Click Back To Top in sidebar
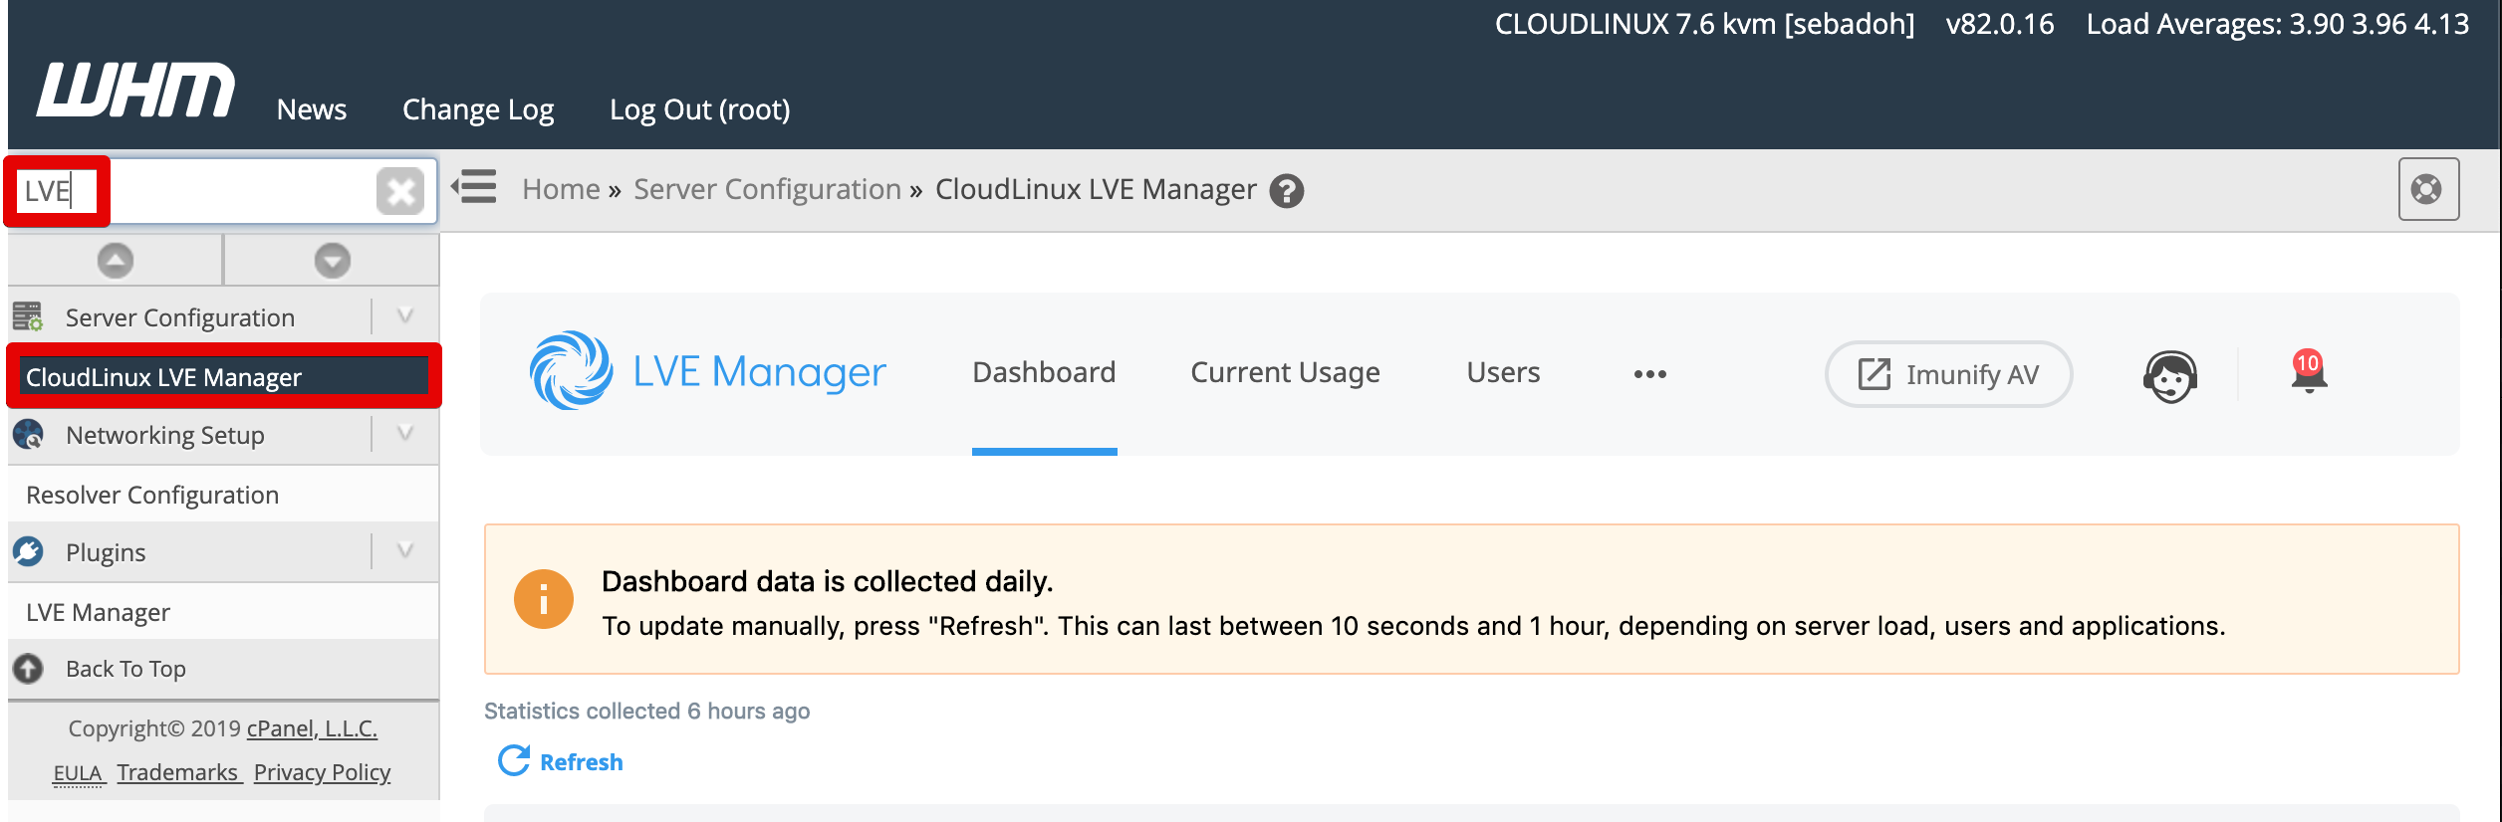 125,669
